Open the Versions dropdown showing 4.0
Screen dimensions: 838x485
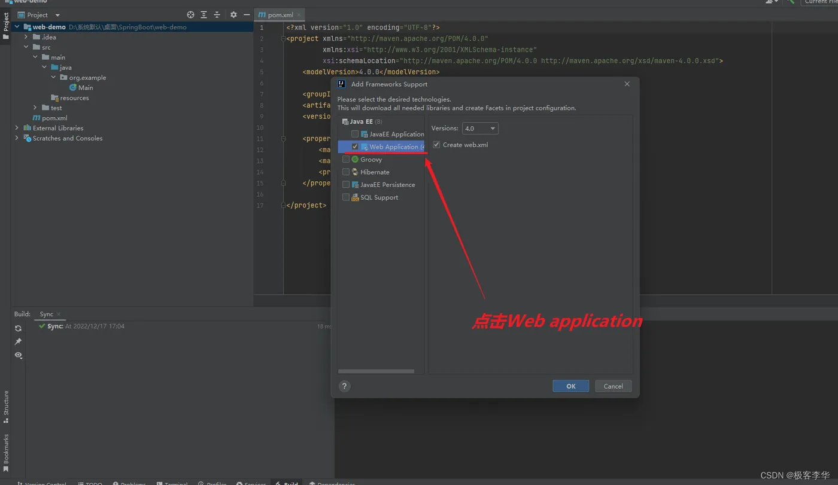(480, 129)
